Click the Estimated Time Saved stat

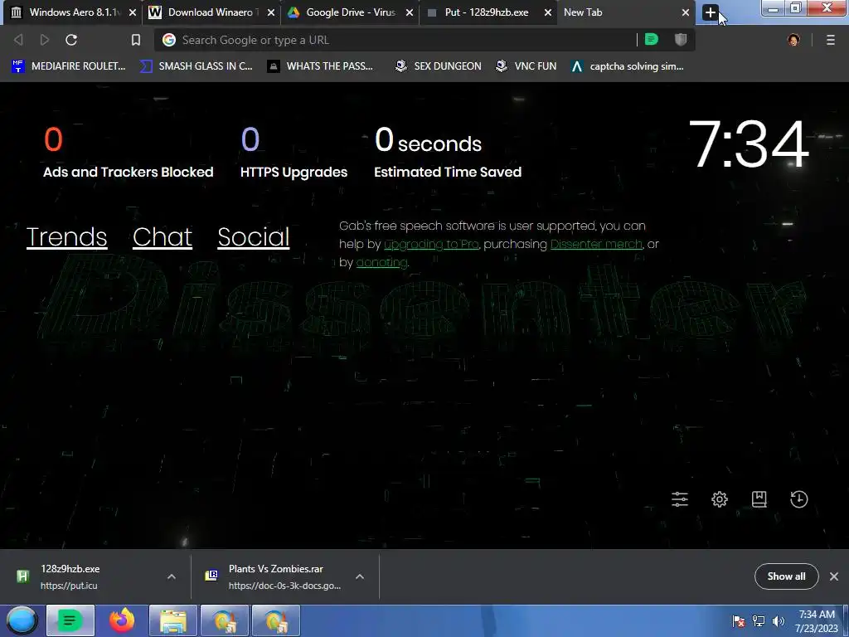[x=448, y=153]
